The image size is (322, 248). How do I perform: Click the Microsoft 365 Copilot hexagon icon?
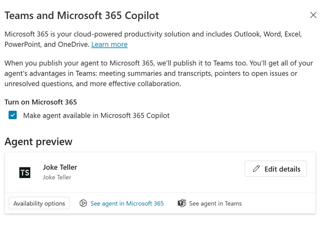[x=83, y=203]
